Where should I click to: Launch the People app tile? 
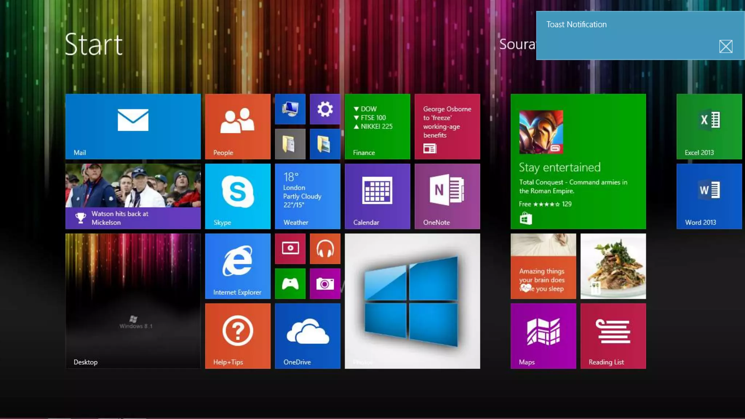point(238,126)
